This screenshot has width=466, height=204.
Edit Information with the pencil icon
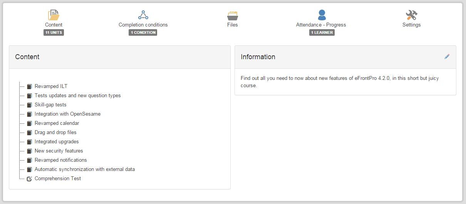coord(447,56)
